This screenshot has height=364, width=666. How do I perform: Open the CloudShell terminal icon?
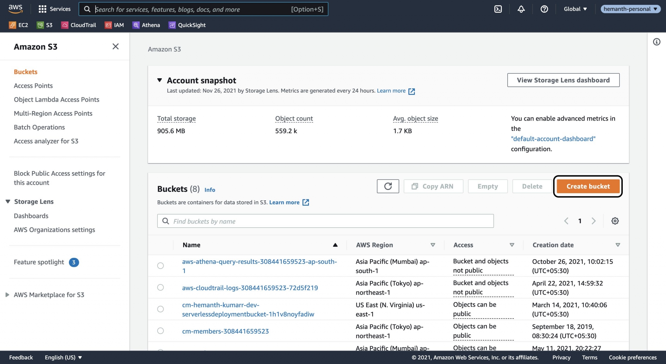pos(499,9)
